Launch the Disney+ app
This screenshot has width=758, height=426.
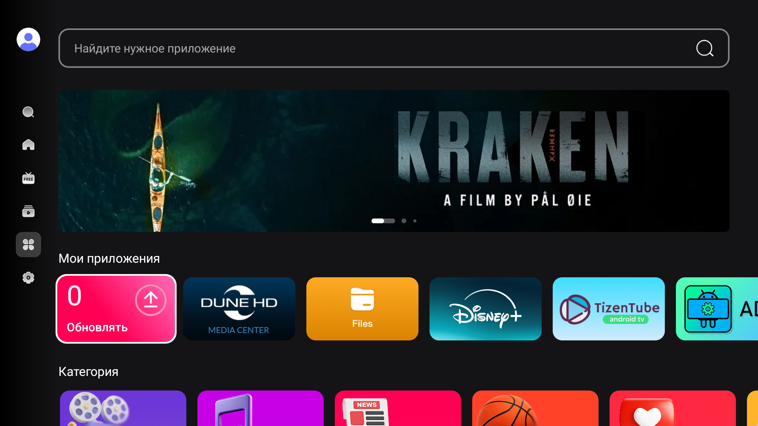tap(486, 309)
